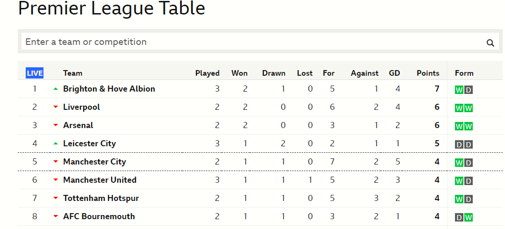Click the Played column header
Image resolution: width=505 pixels, height=229 pixels.
[x=208, y=73]
